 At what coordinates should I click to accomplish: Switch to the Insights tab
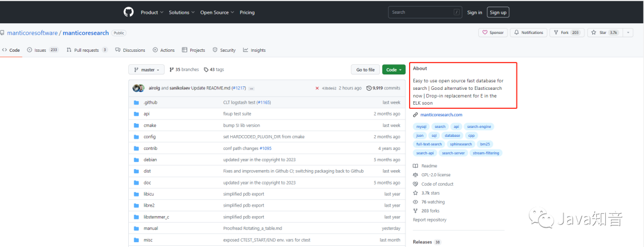pyautogui.click(x=254, y=51)
